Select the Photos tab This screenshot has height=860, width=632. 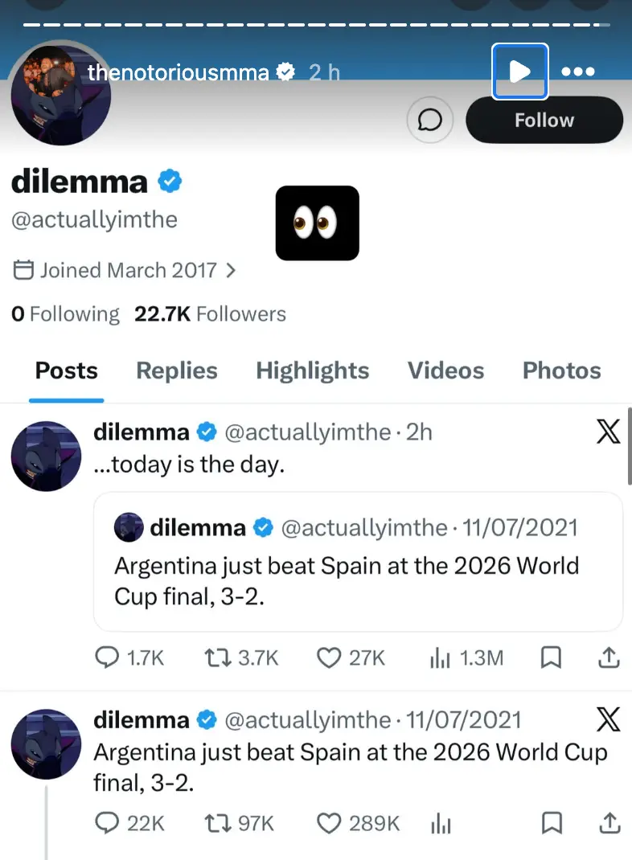(562, 371)
